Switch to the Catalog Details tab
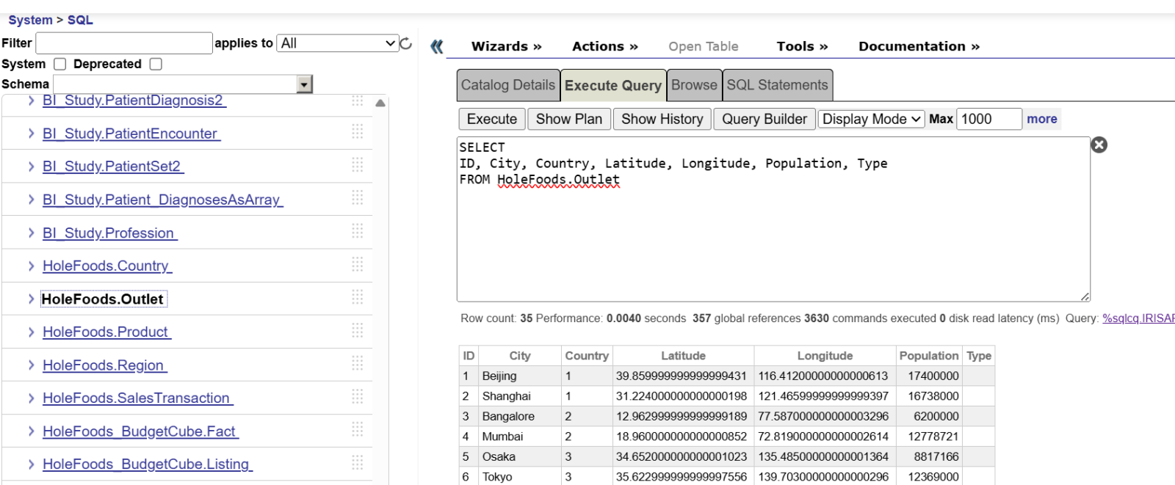The image size is (1175, 485). tap(507, 85)
